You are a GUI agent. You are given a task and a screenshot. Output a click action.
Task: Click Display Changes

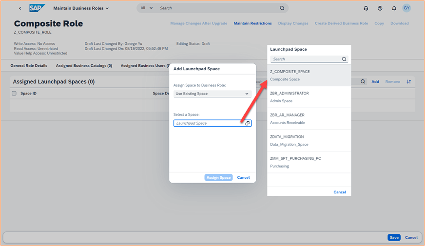[x=293, y=23]
